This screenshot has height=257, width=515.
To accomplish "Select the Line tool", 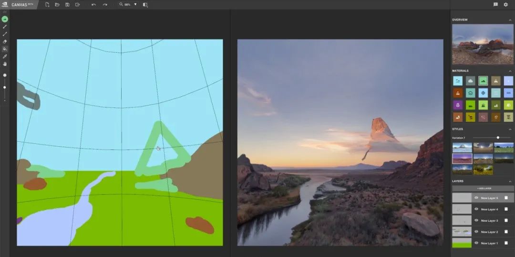I will coord(5,34).
